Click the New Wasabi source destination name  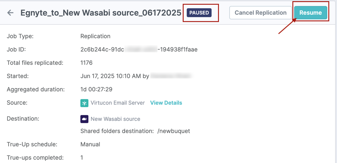pyautogui.click(x=115, y=119)
